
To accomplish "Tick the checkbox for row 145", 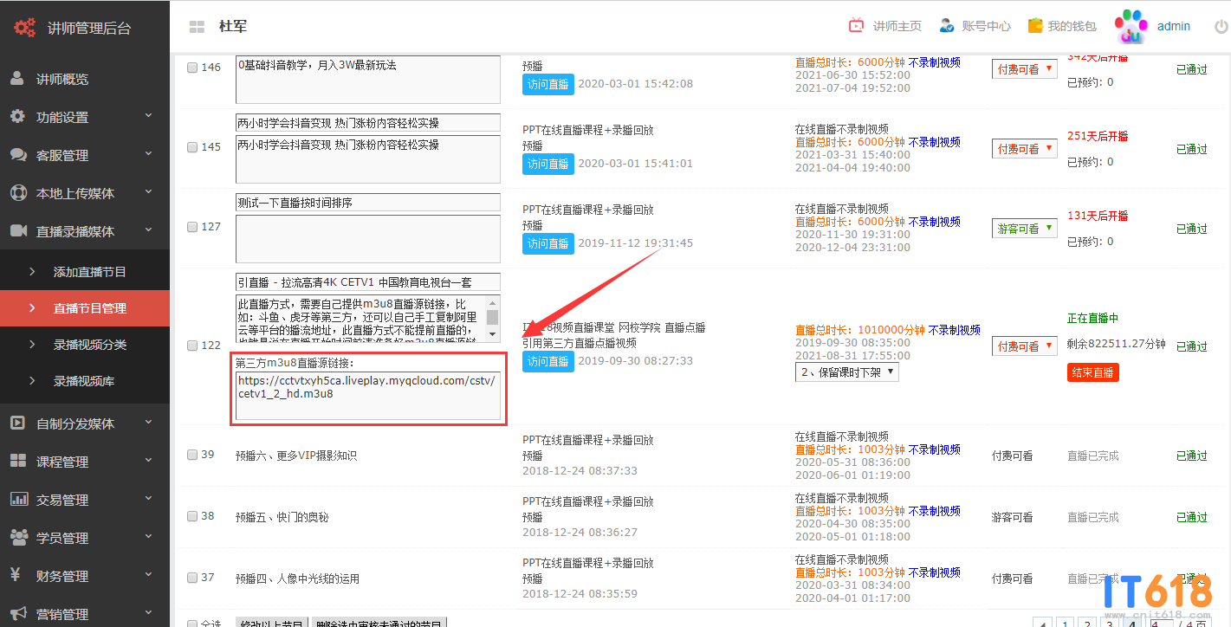I will [x=192, y=147].
